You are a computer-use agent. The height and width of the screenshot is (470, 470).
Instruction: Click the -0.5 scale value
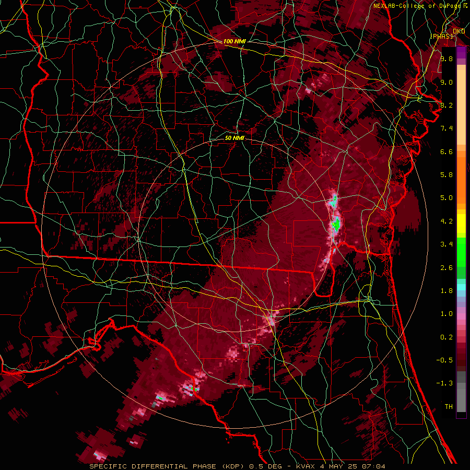point(444,360)
